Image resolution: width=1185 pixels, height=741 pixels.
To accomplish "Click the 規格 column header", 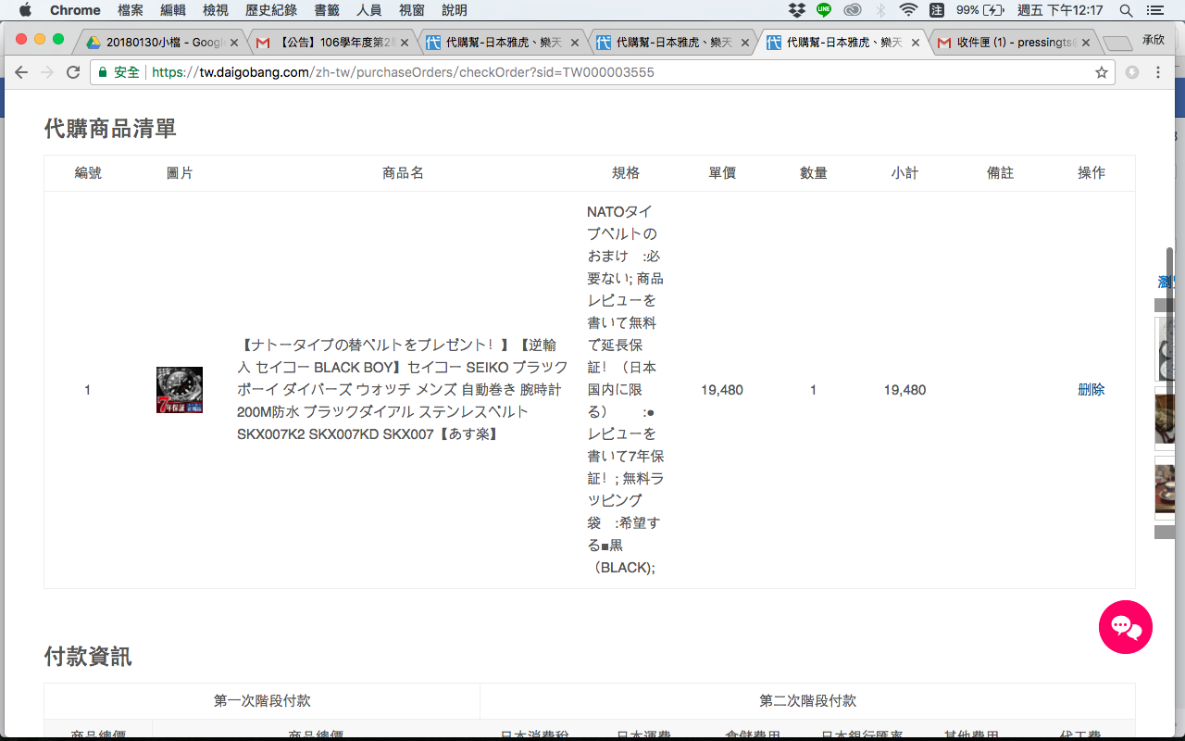I will pyautogui.click(x=626, y=173).
